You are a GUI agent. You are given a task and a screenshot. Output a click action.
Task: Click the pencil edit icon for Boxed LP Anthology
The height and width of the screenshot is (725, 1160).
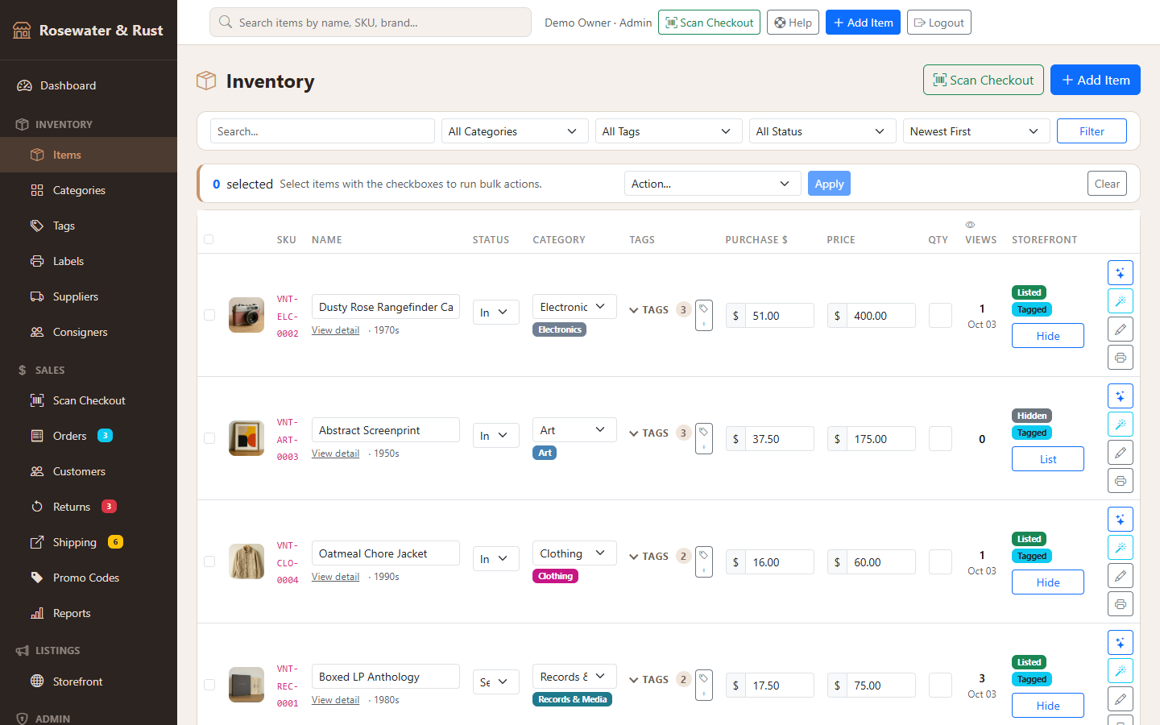click(1121, 698)
